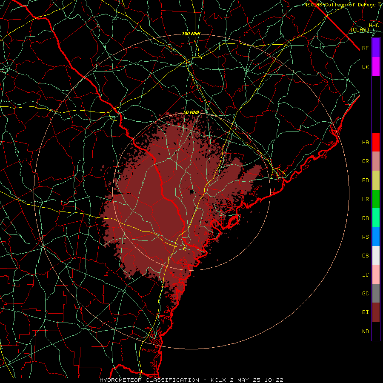Click the white DS legend swatch
The height and width of the screenshot is (383, 383).
(x=376, y=255)
